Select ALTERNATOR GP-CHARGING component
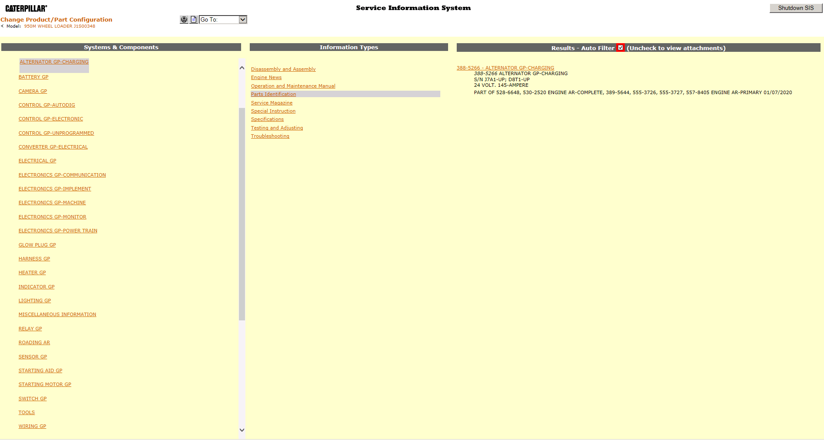The width and height of the screenshot is (824, 440). click(x=54, y=62)
